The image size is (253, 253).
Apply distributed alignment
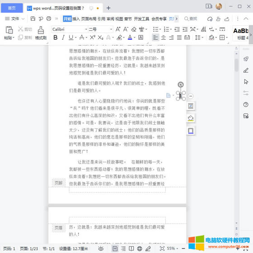[x=187, y=37]
